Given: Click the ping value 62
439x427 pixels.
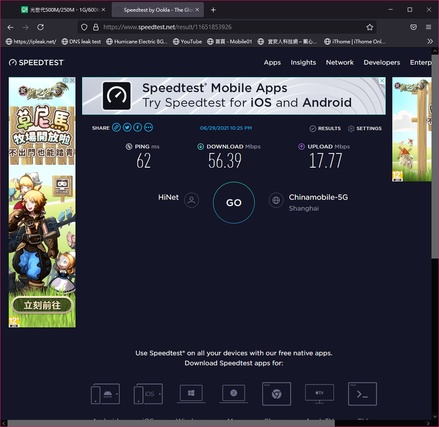Looking at the screenshot, I should tap(144, 161).
